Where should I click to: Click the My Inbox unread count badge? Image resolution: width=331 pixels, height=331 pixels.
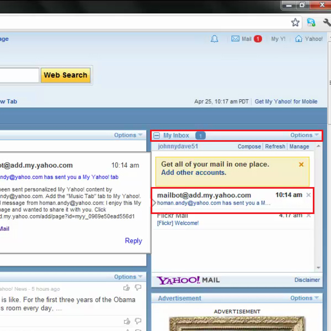tap(200, 136)
